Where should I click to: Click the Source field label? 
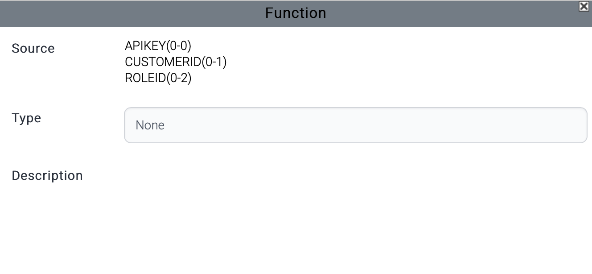[33, 49]
